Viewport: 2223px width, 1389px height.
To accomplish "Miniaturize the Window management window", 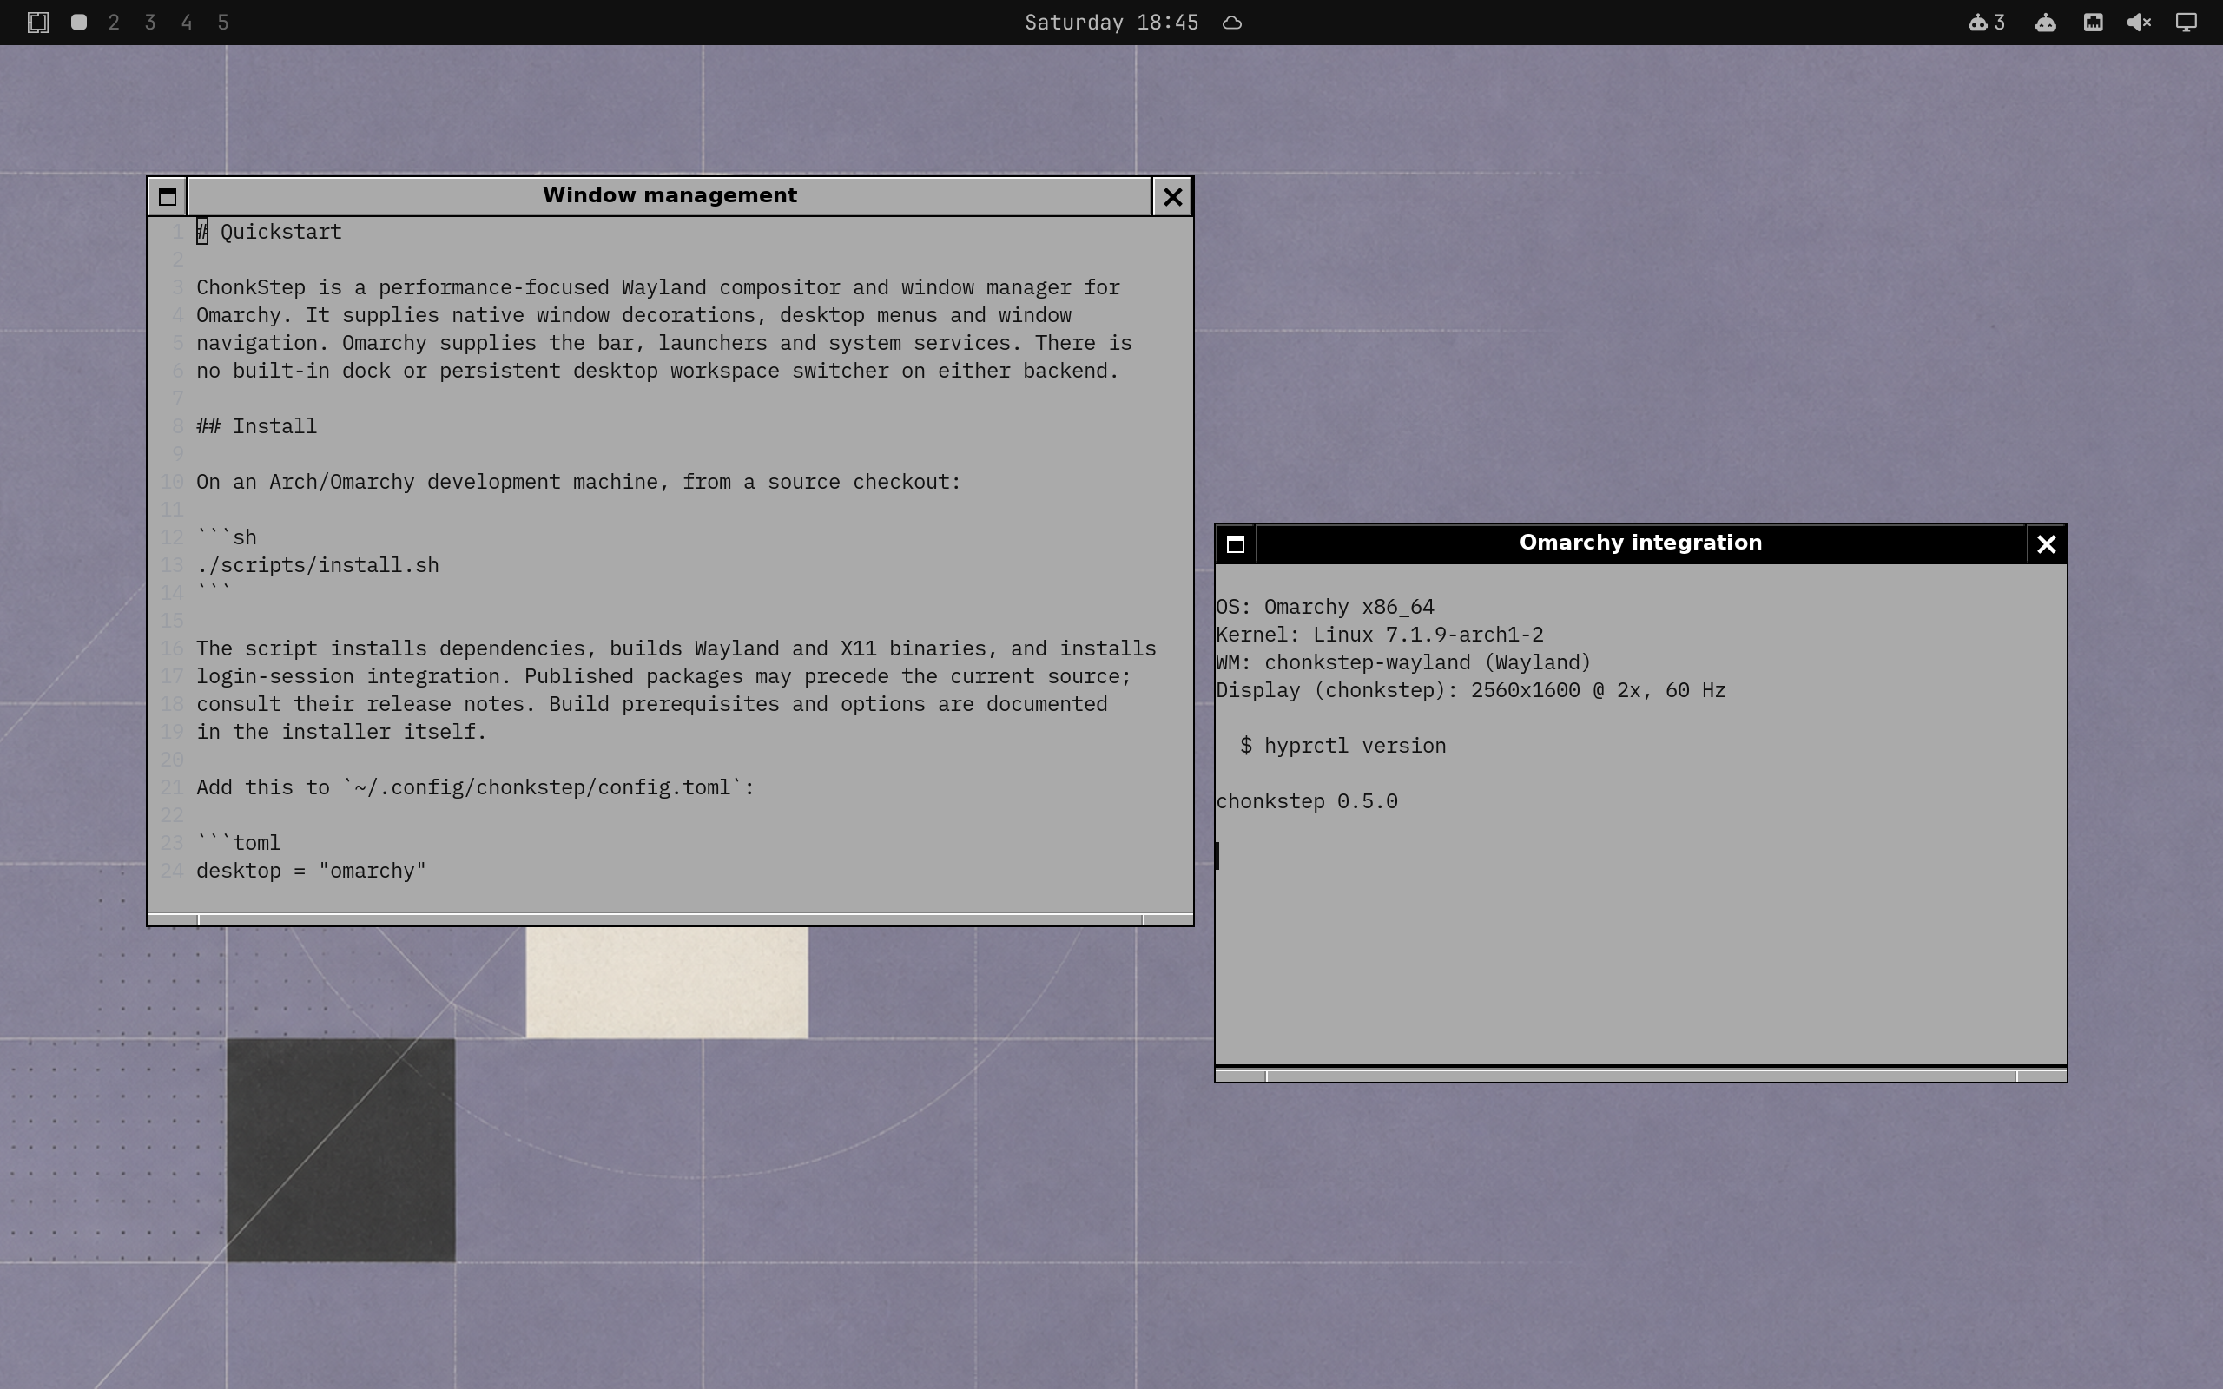I will coord(168,196).
